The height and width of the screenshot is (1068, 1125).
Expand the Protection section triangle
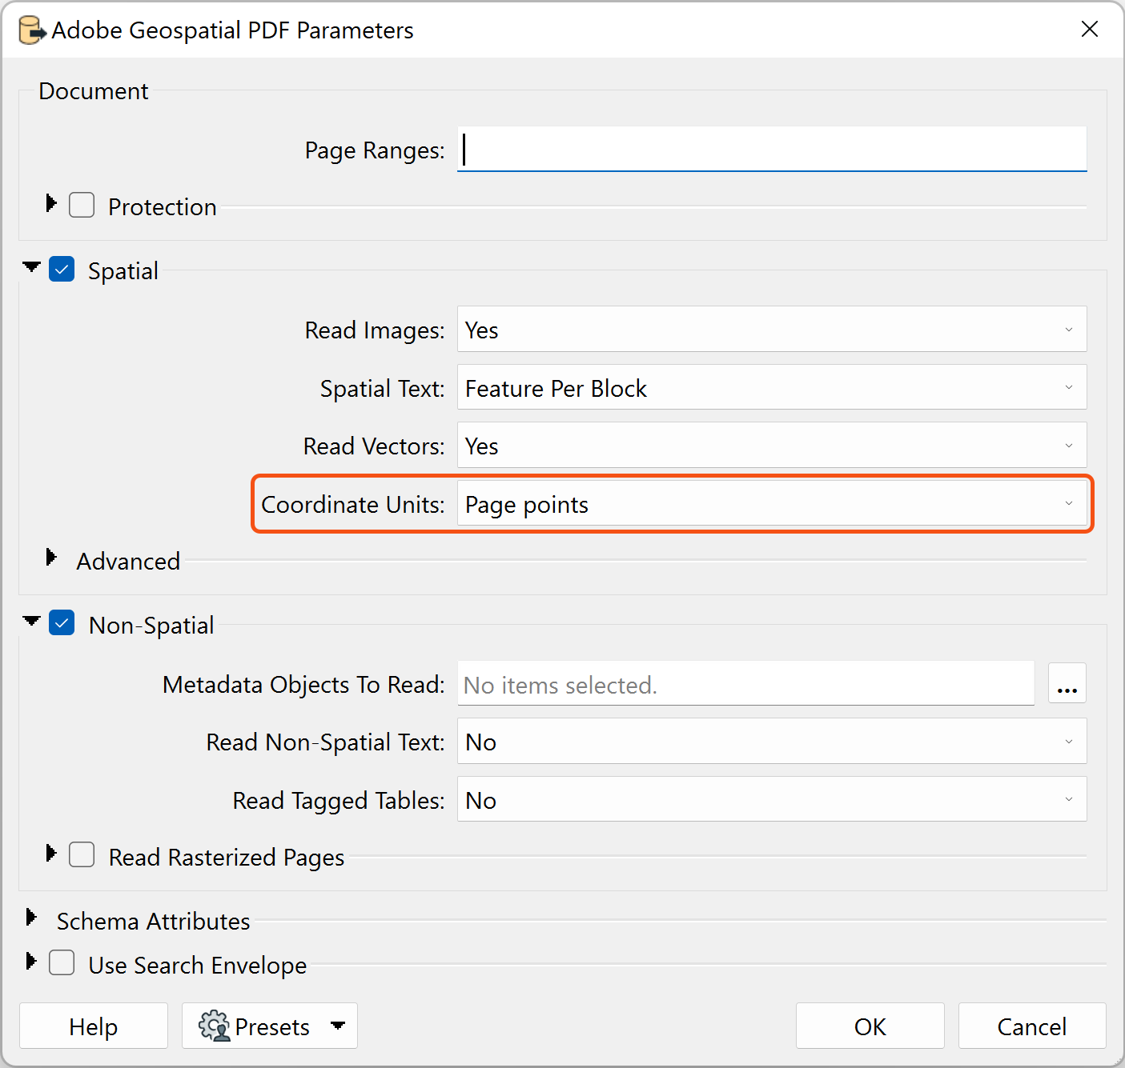[51, 203]
